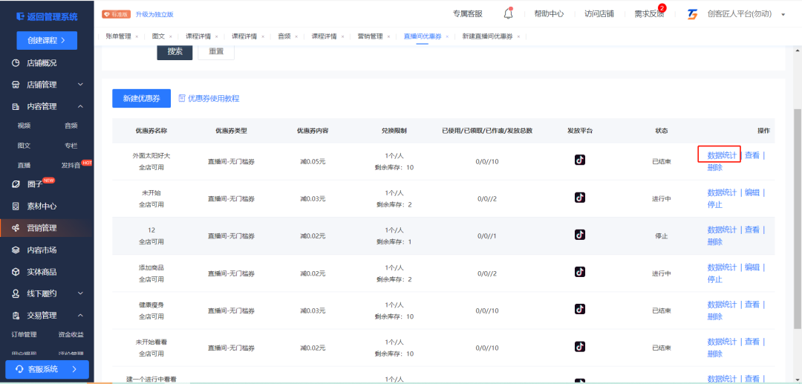The width and height of the screenshot is (802, 384).
Task: Close the 音频 tab
Action: point(296,37)
